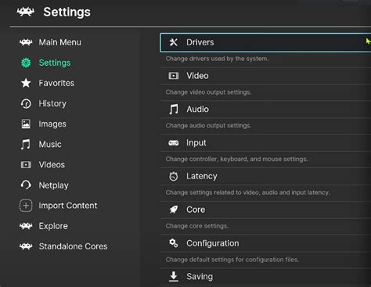The image size is (371, 287).
Task: Select Settings label in sidebar
Action: coord(55,63)
